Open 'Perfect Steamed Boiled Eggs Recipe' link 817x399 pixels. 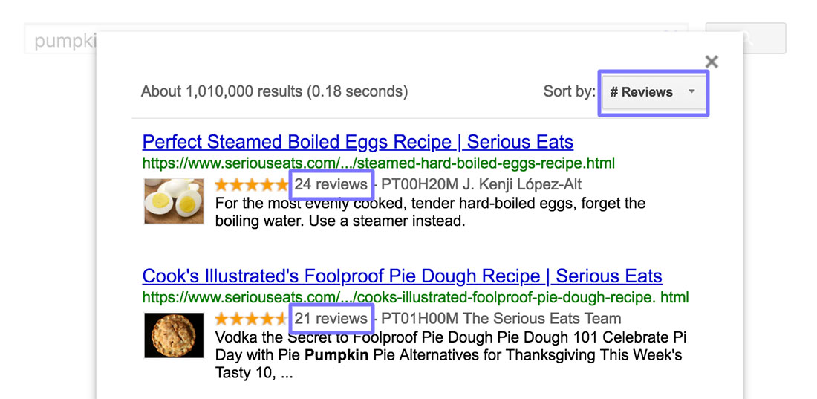(357, 142)
